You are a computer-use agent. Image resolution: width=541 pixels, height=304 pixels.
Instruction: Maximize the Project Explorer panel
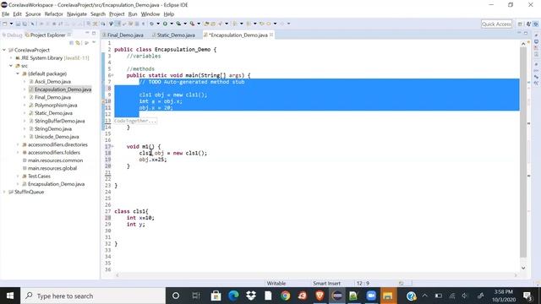coord(94,33)
